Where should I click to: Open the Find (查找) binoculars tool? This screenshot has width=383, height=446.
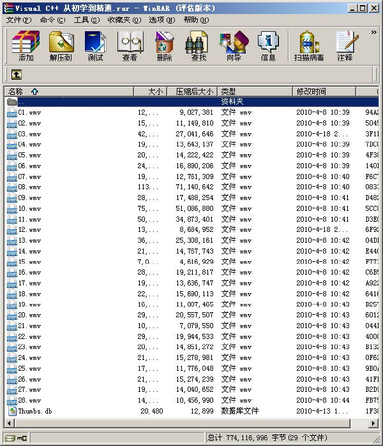click(199, 46)
